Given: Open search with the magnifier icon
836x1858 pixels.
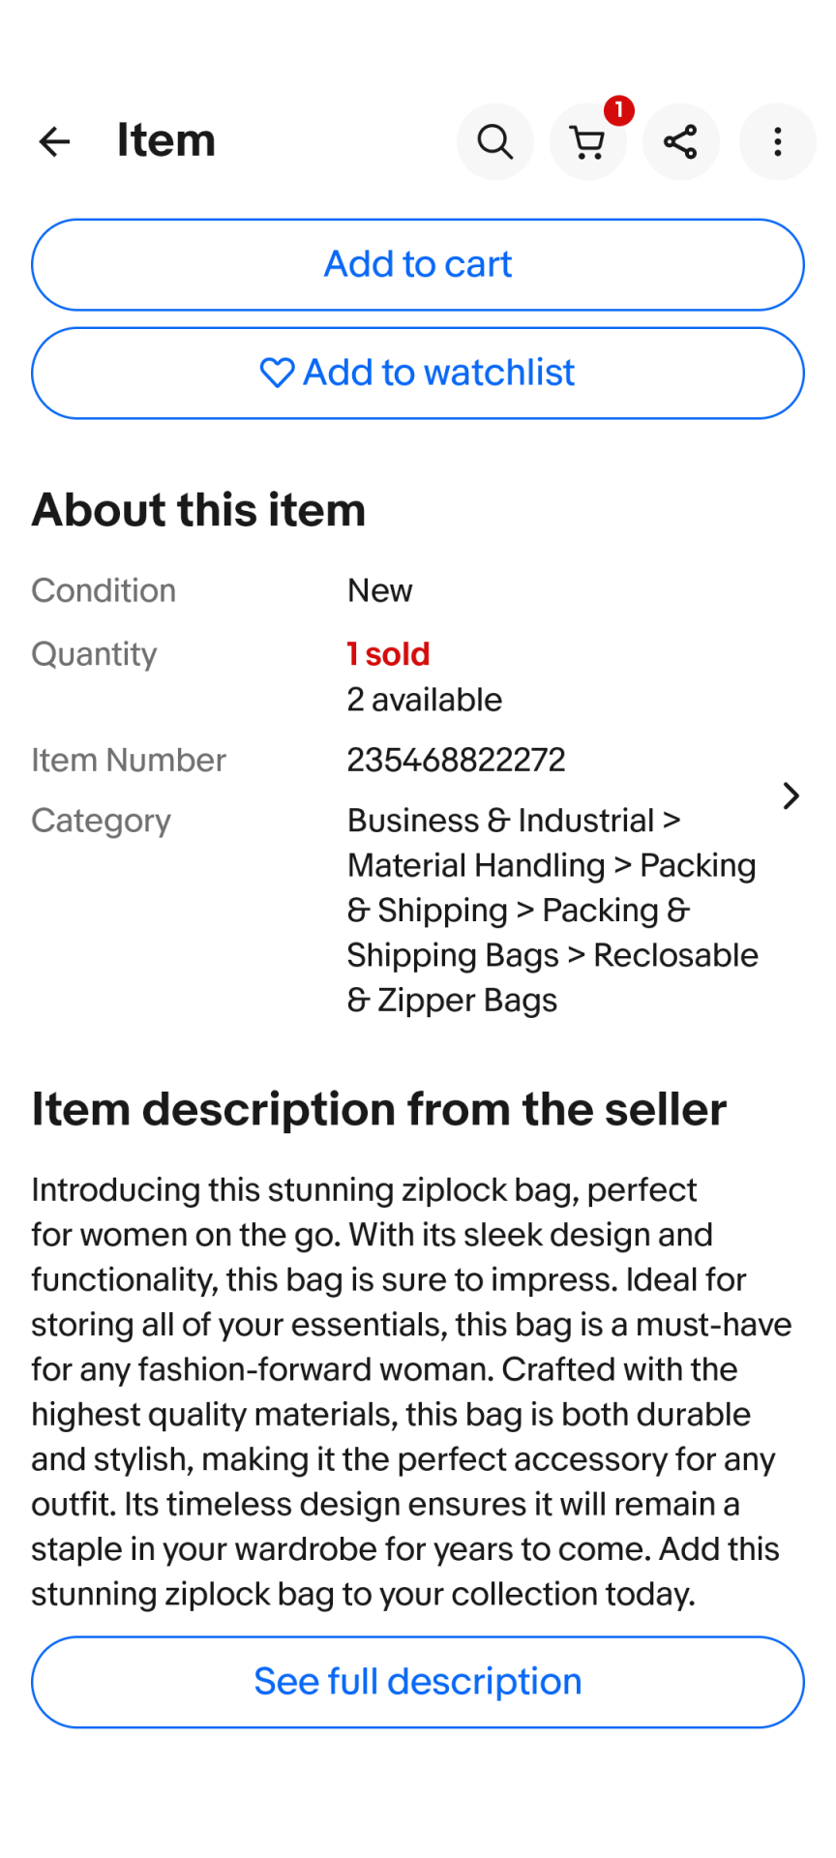Looking at the screenshot, I should (494, 142).
